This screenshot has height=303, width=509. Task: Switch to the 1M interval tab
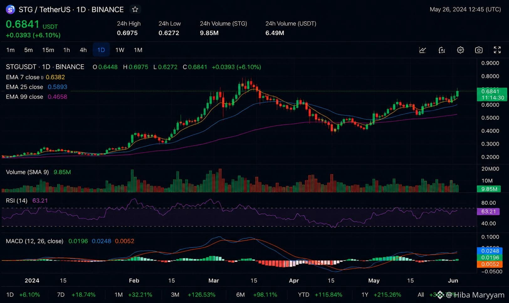coord(138,50)
